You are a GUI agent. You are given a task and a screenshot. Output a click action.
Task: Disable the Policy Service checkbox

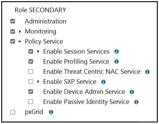coord(13,41)
